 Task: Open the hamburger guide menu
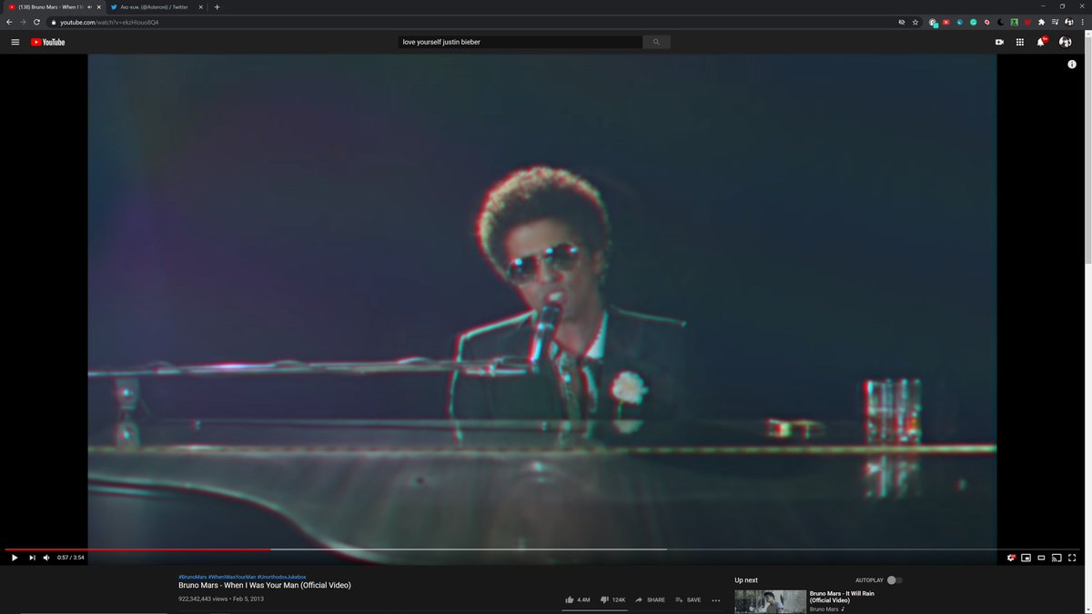point(15,42)
